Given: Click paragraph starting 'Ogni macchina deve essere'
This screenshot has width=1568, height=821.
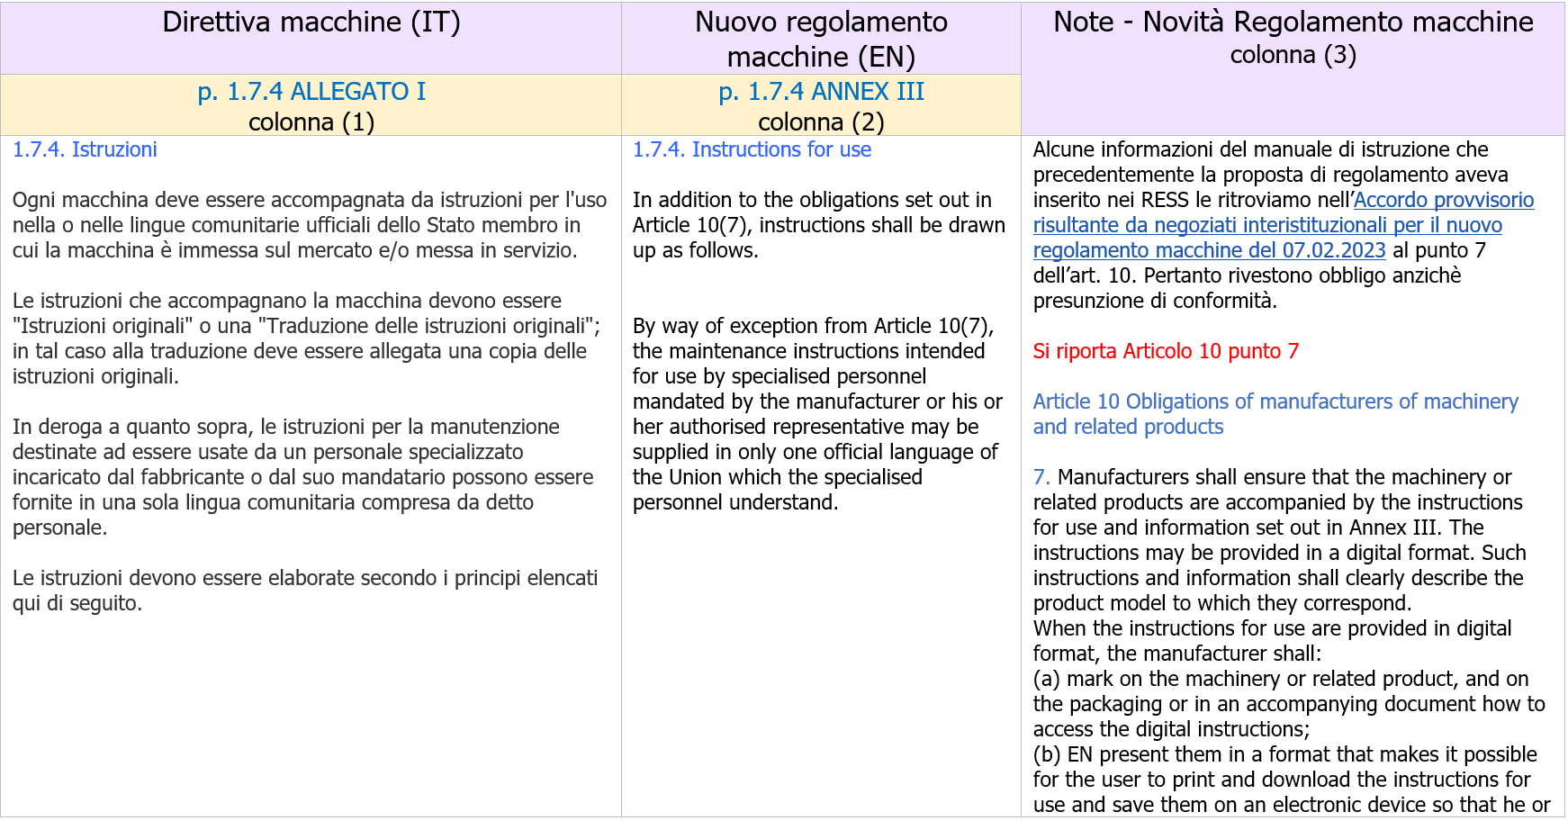Looking at the screenshot, I should pyautogui.click(x=310, y=225).
